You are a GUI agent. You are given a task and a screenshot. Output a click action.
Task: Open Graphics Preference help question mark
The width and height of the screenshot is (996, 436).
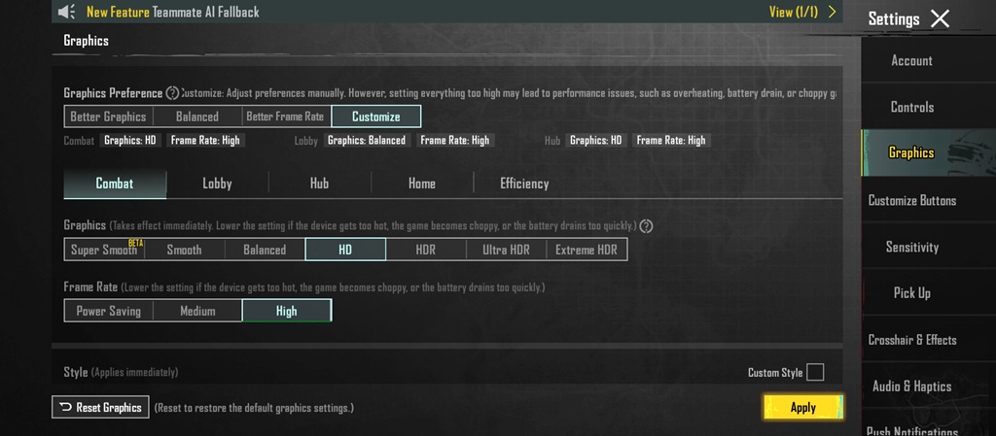[x=172, y=93]
